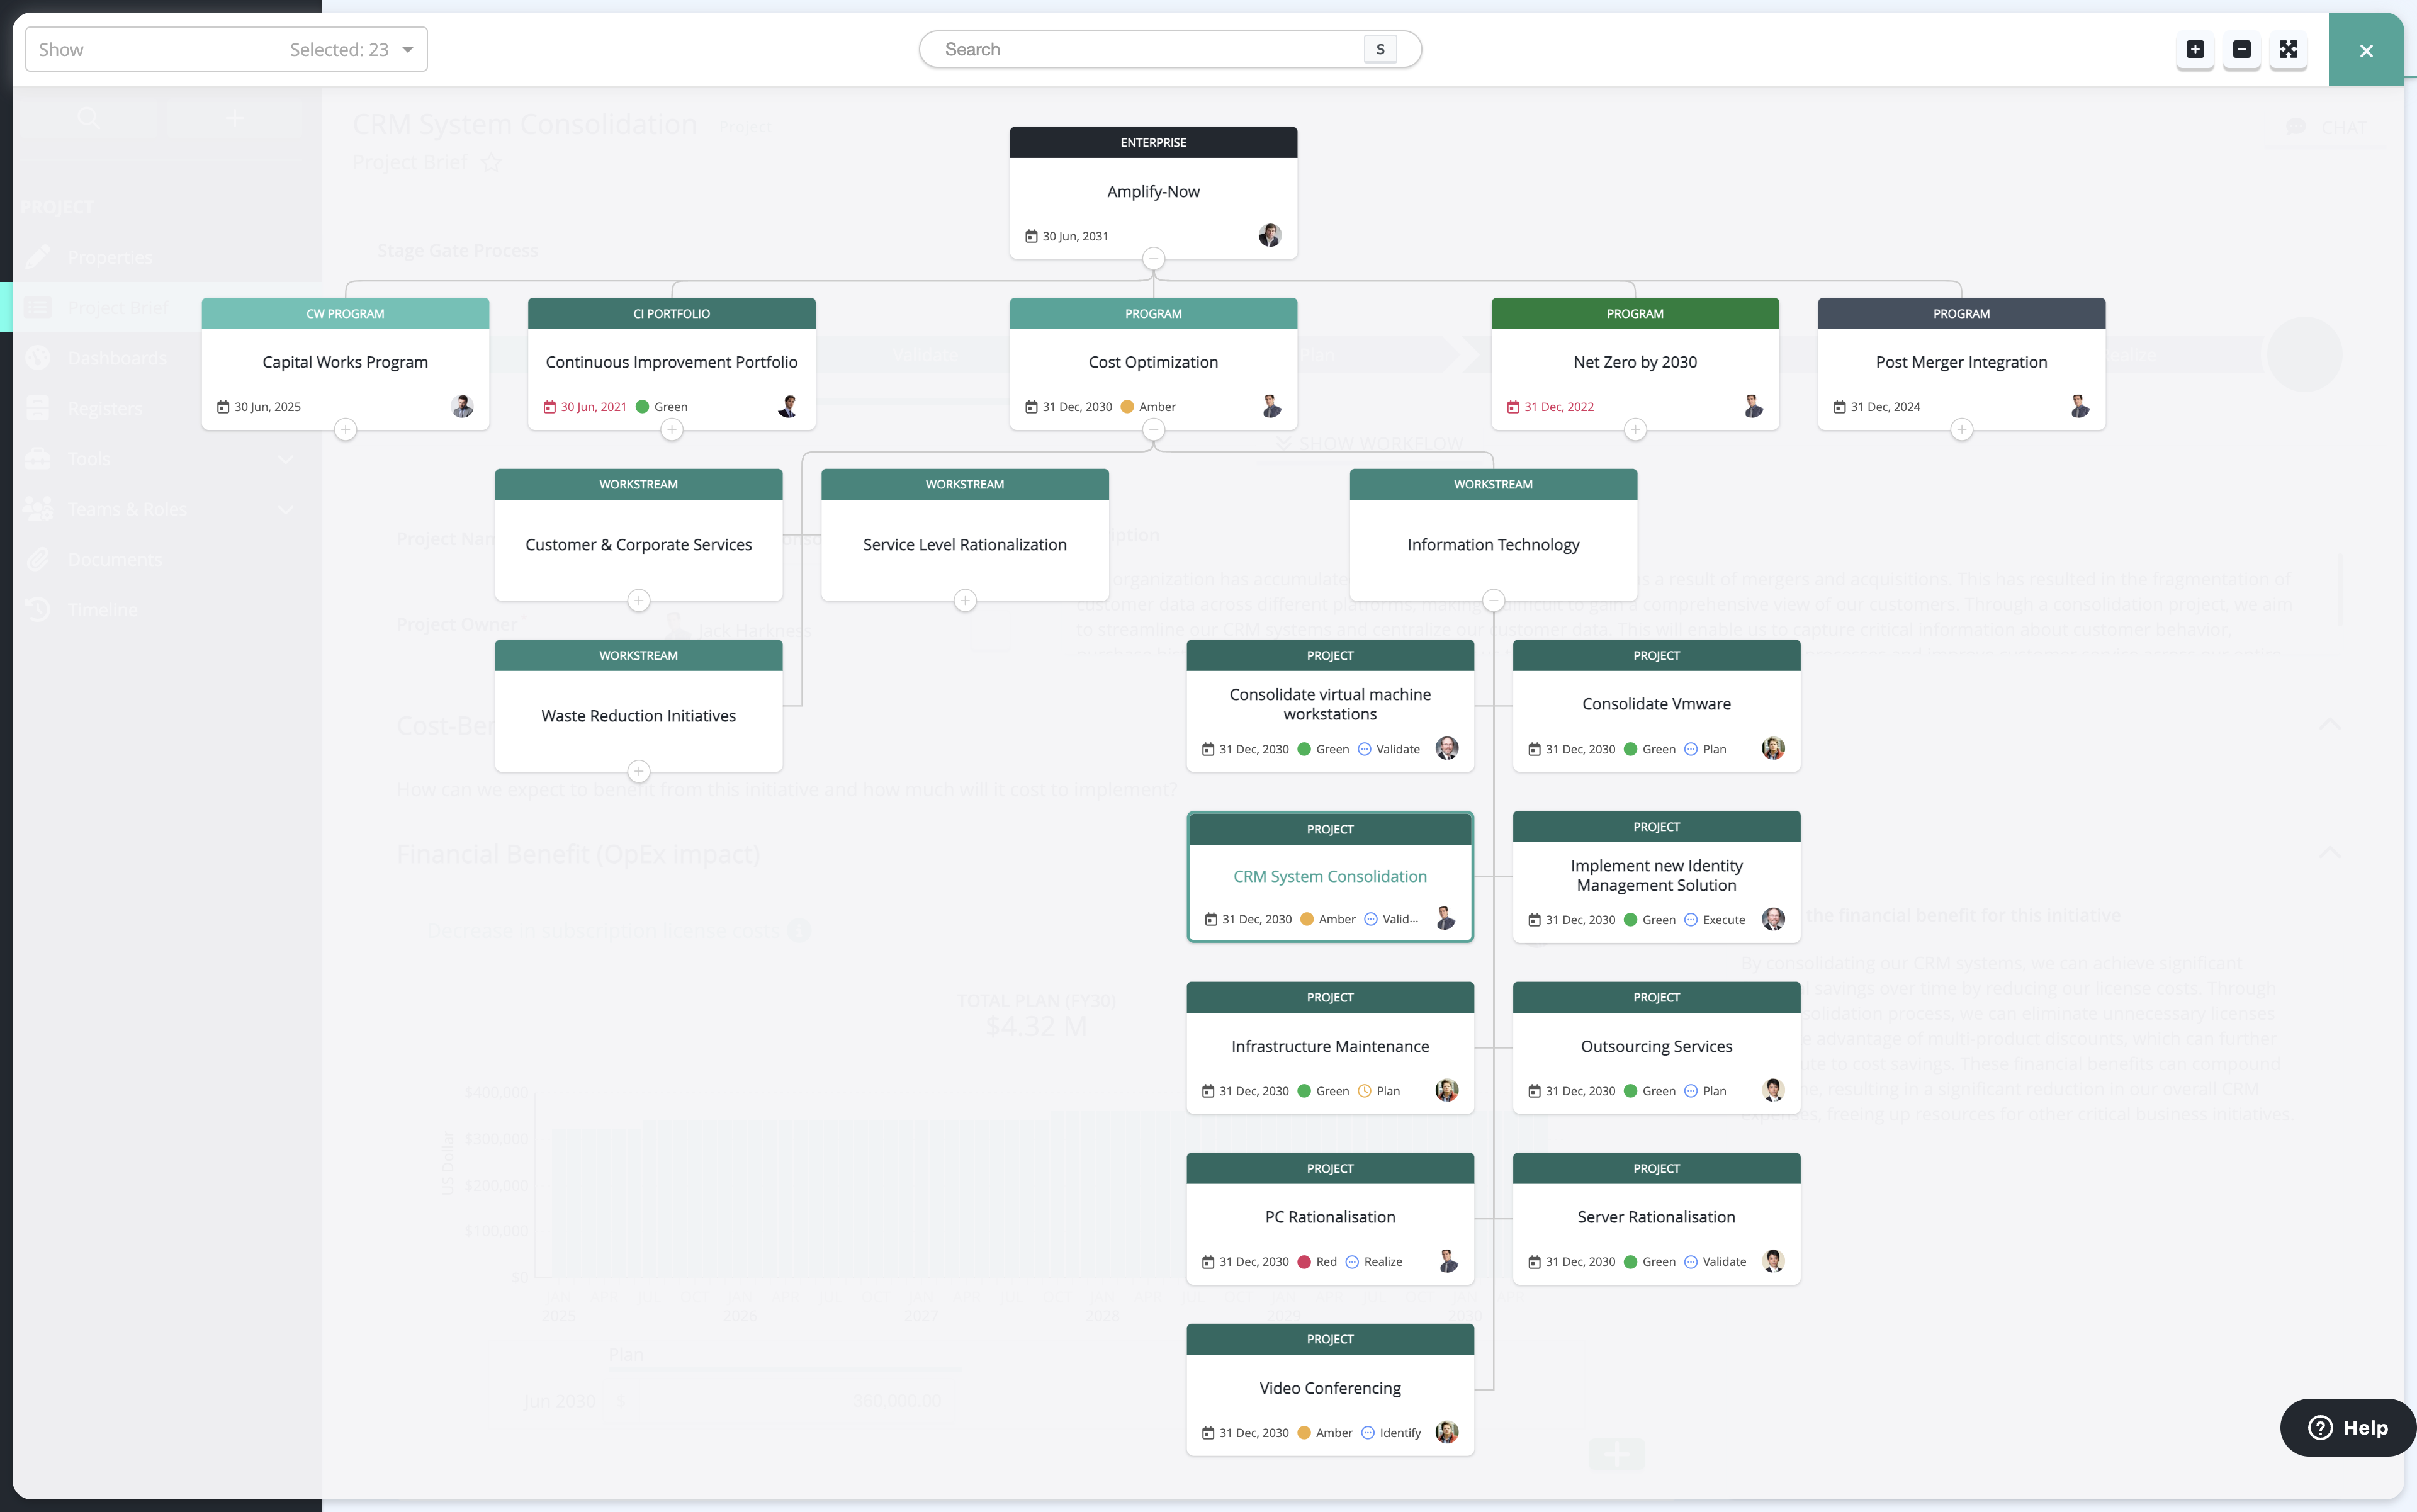Click the Help button
The image size is (2417, 1512).
[x=2347, y=1427]
